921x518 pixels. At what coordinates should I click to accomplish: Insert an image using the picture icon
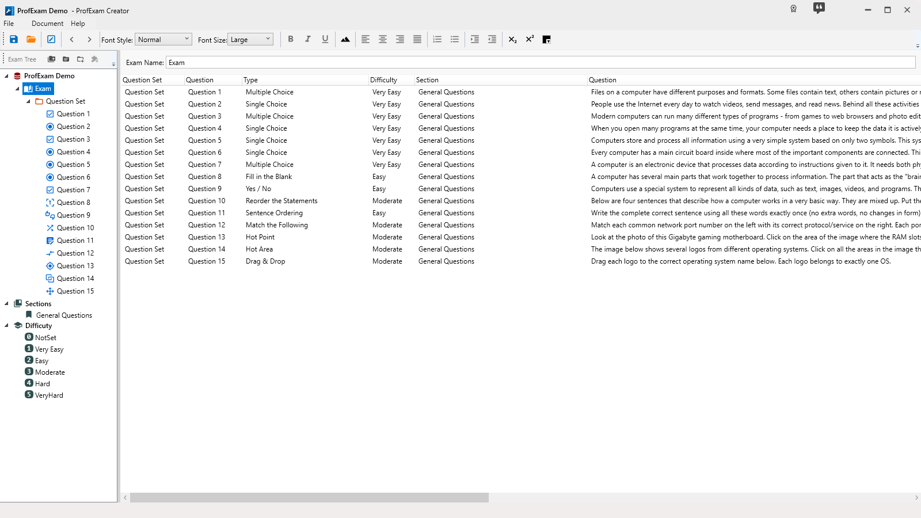(345, 39)
